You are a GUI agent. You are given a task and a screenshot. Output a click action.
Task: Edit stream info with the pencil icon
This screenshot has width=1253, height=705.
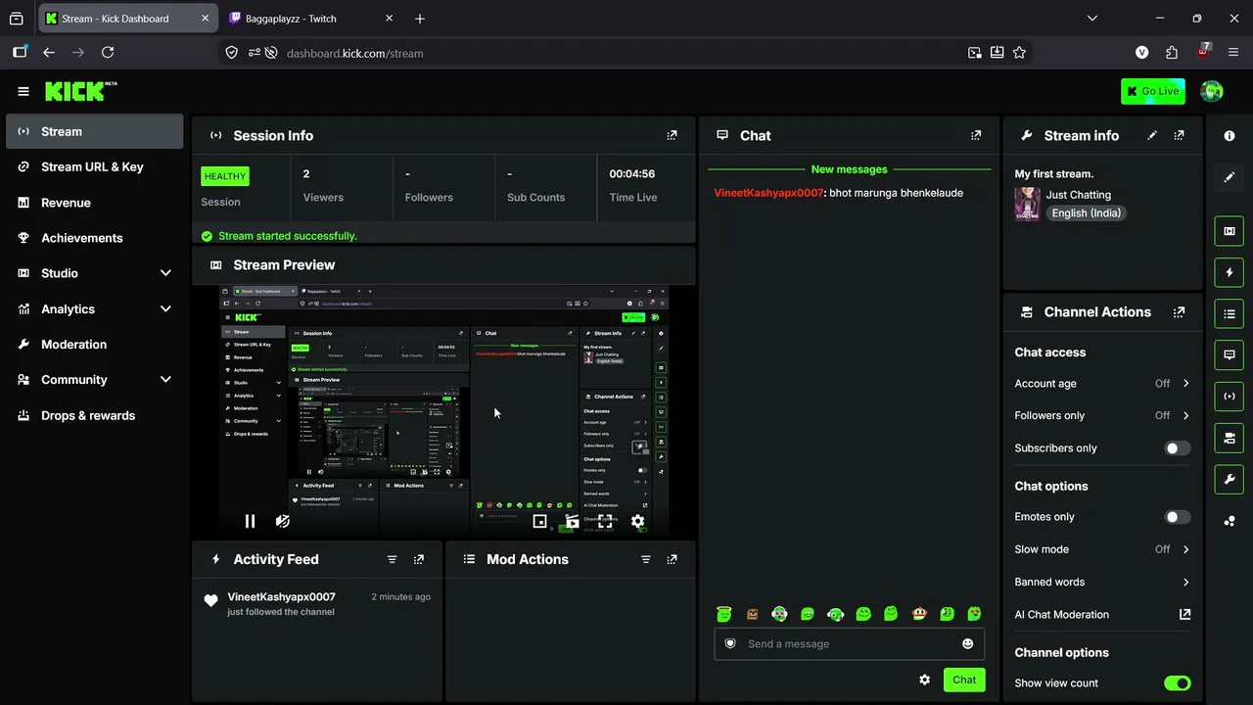1152,135
